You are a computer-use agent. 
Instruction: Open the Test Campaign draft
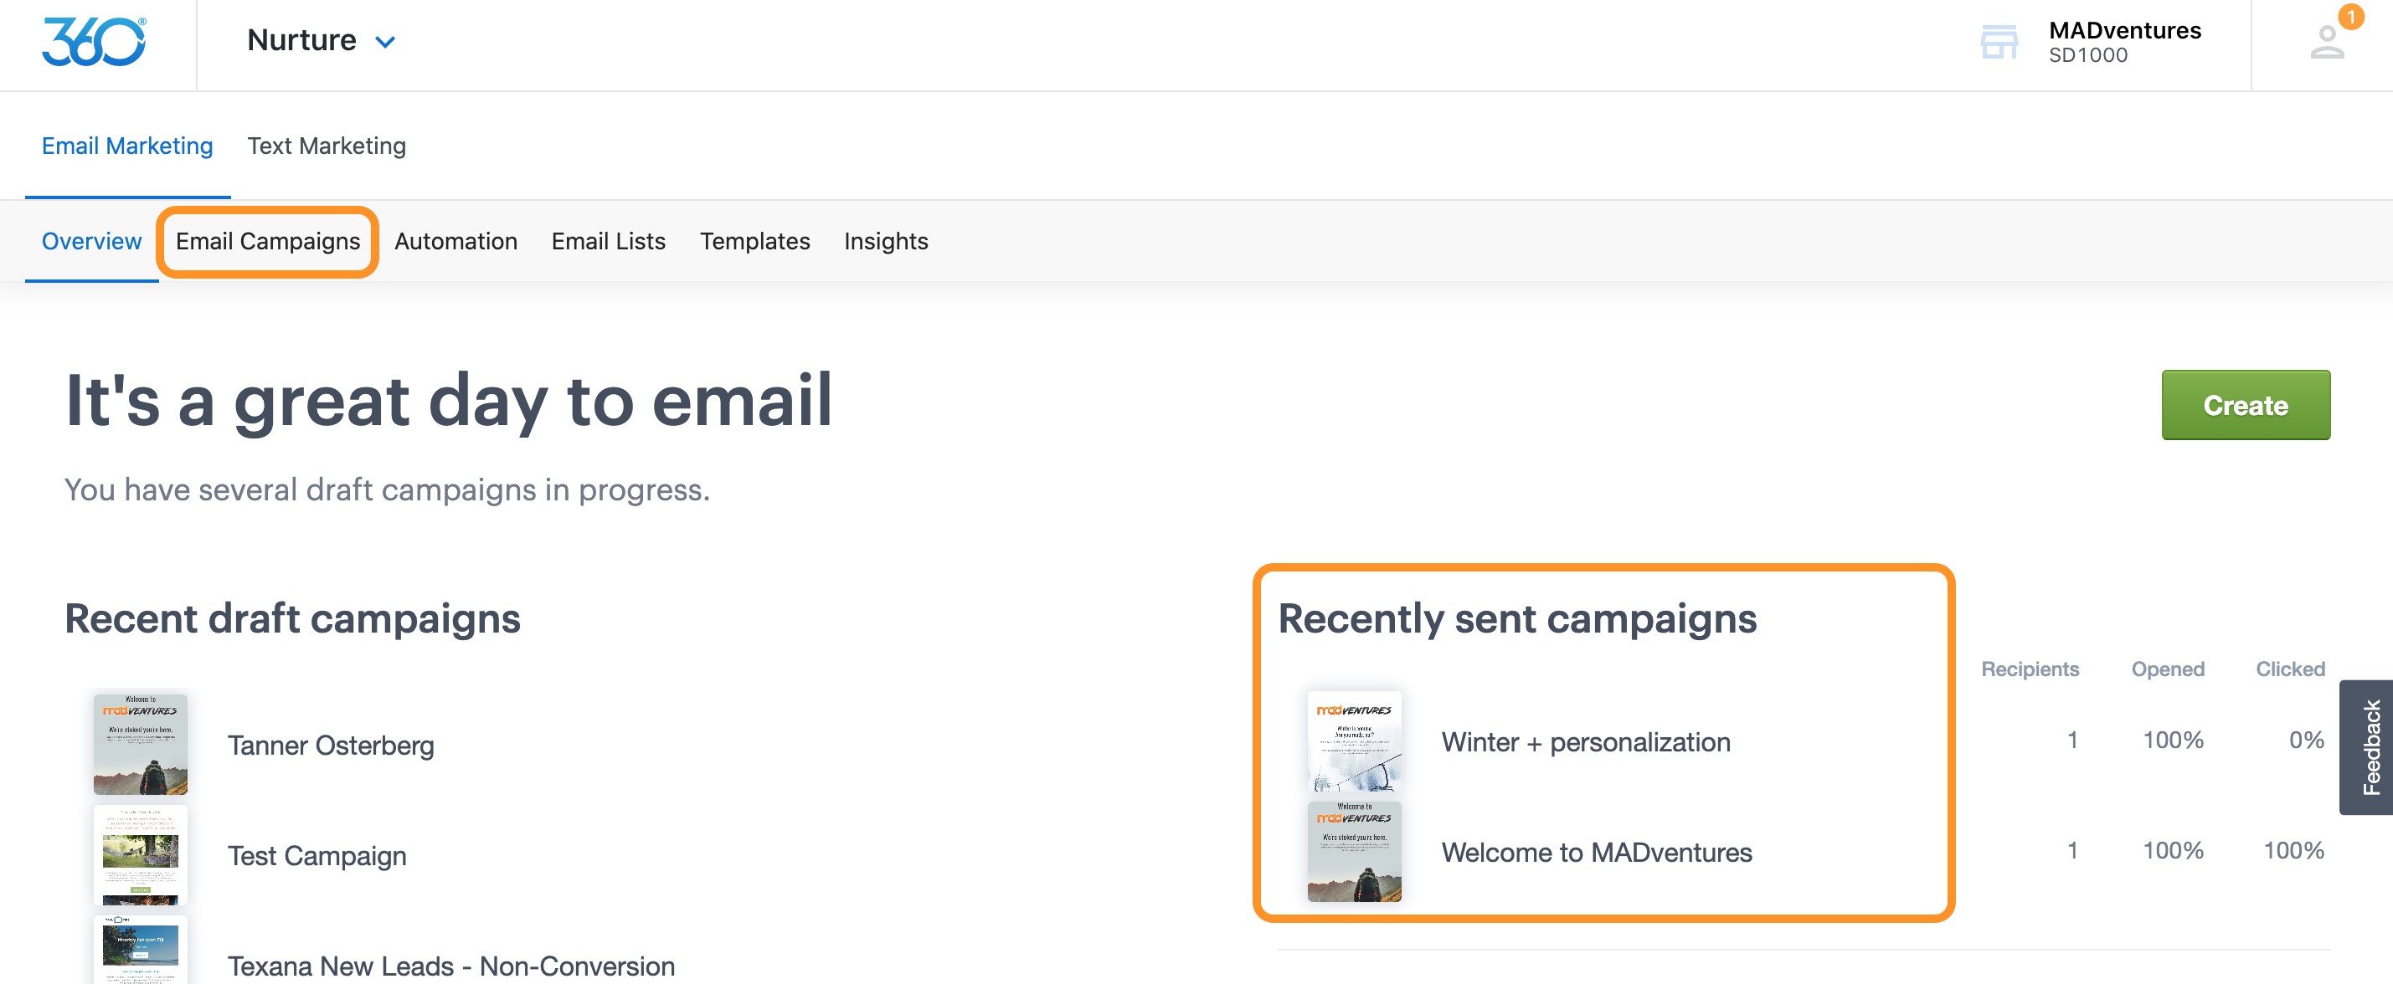pos(316,856)
